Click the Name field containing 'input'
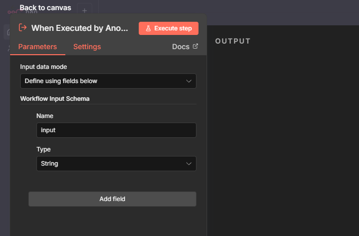The image size is (359, 236). click(116, 130)
